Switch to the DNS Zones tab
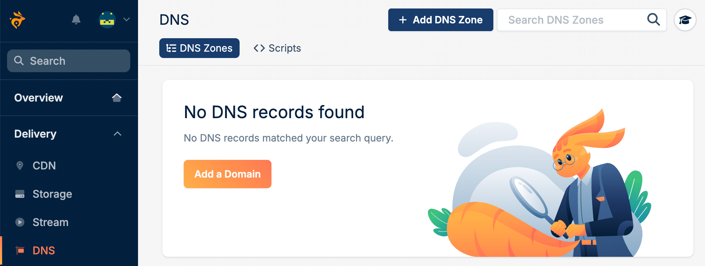Image resolution: width=705 pixels, height=266 pixels. (x=199, y=48)
